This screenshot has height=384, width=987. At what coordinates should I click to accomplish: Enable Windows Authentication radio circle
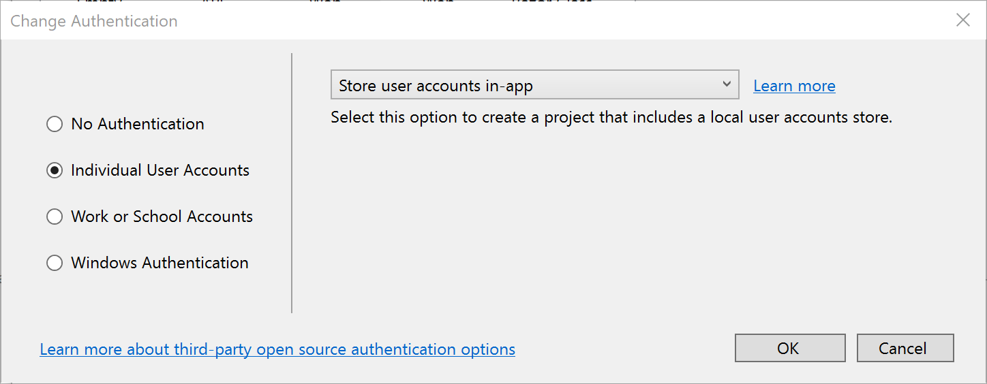tap(55, 263)
